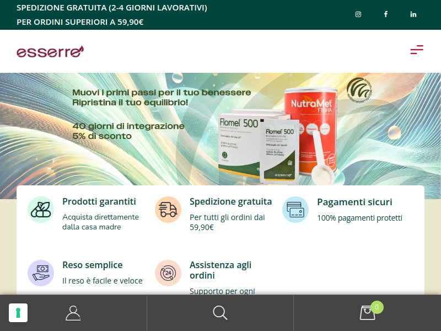Open the user account icon
The width and height of the screenshot is (441, 331).
coord(73,313)
